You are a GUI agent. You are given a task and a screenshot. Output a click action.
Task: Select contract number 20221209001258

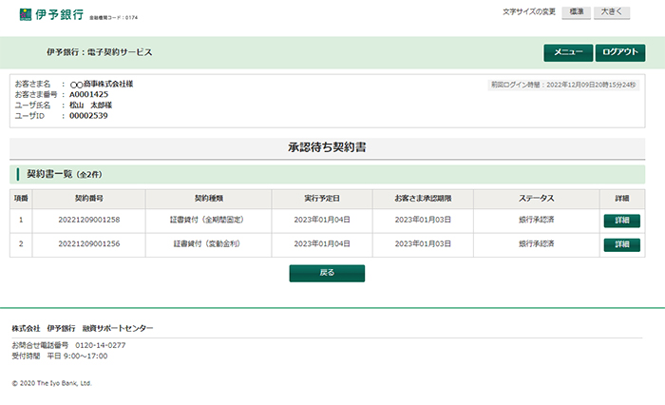tap(89, 220)
